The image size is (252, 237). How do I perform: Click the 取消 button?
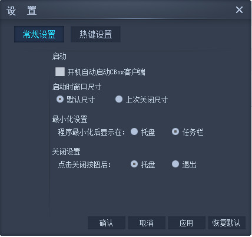click(x=147, y=223)
